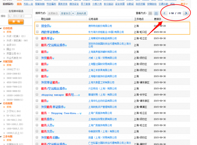
Task: Tick checkbox for 西欧单证助理 job row
Action: [x=37, y=32]
